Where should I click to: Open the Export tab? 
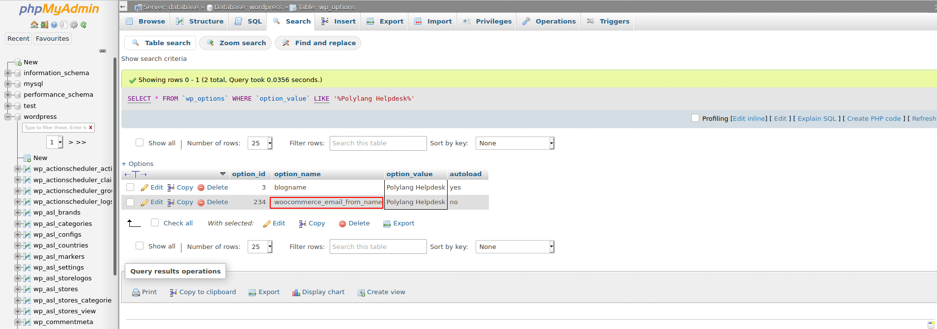[385, 21]
